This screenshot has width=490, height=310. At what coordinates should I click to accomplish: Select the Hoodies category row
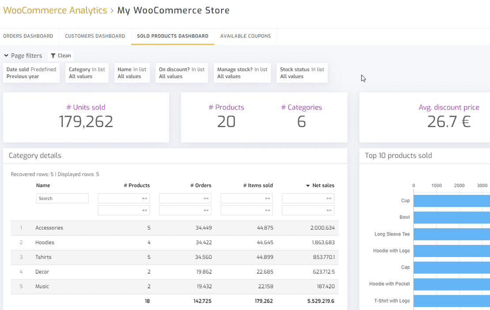175,242
